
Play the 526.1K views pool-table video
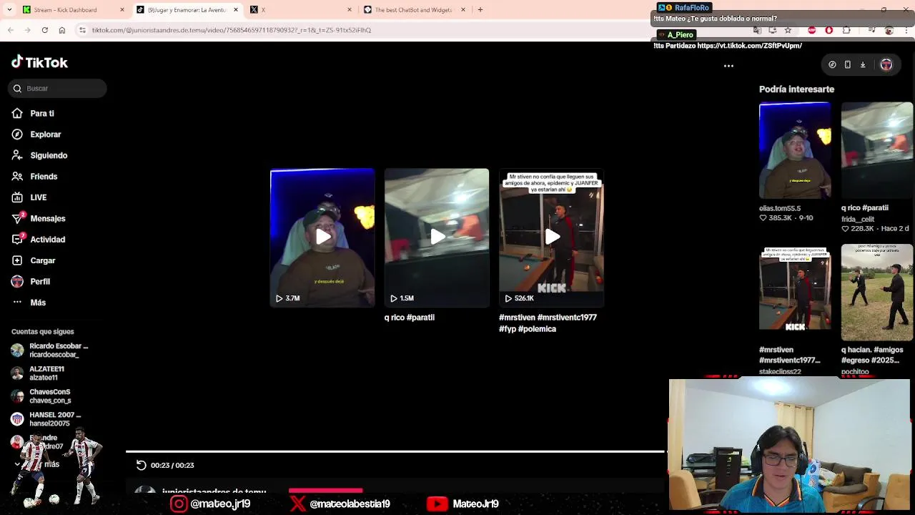(551, 237)
